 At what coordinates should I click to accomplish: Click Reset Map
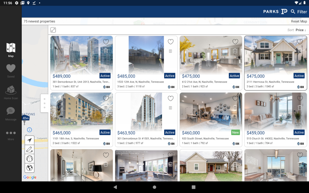click(x=299, y=21)
